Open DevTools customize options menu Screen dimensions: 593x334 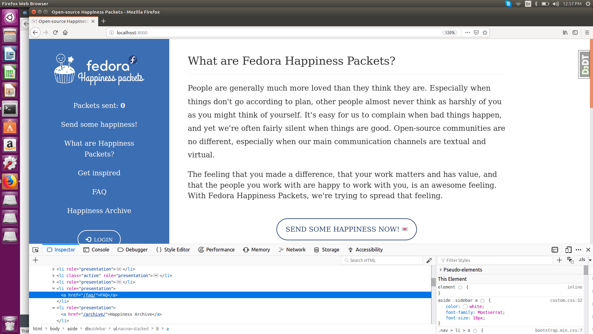[x=578, y=250]
